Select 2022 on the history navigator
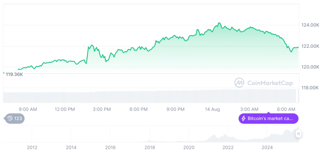Viewport: 326px width, 152px height. point(228,147)
